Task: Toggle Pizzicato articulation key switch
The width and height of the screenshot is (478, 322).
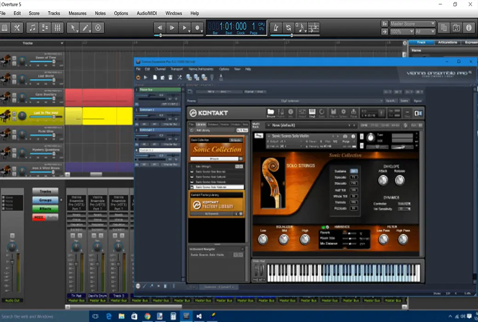Action: [353, 208]
